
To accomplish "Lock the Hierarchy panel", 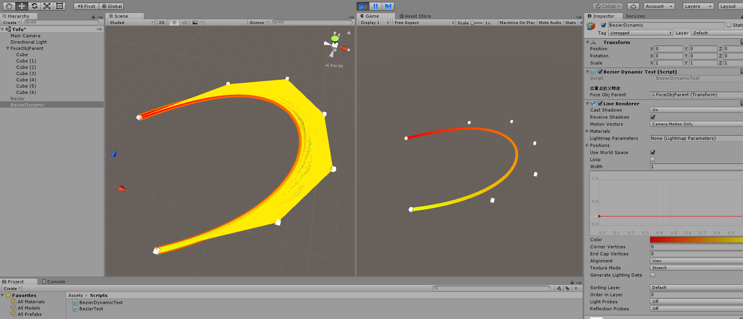I will pos(93,16).
